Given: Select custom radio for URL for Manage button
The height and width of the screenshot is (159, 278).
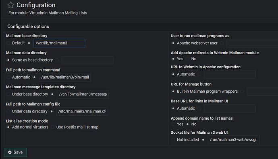Looking at the screenshot, I should coord(242,91).
